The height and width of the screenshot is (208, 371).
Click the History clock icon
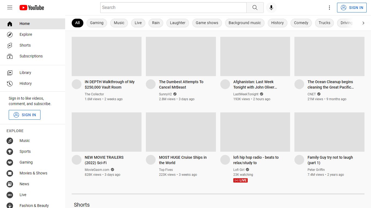coord(10,83)
